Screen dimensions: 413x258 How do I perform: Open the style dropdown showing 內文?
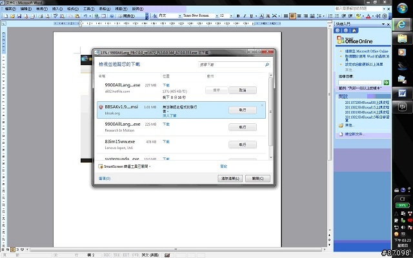pyautogui.click(x=180, y=16)
